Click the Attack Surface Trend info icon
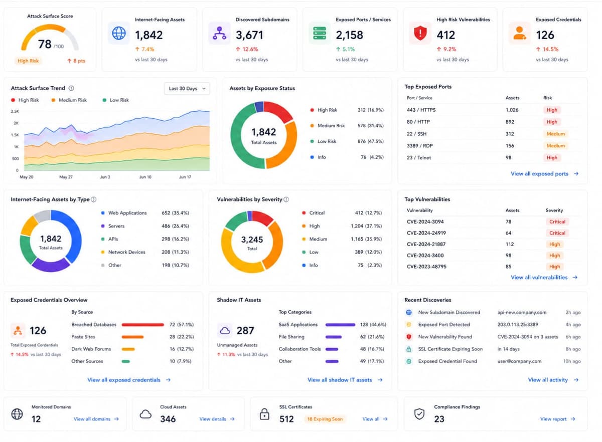602x442 pixels. coord(71,88)
